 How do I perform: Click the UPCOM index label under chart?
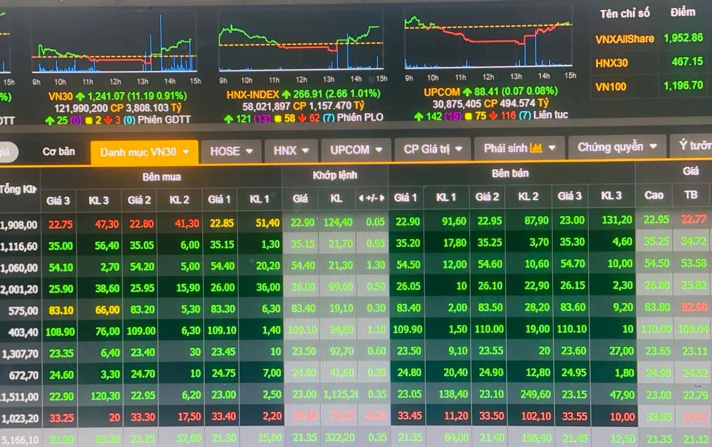(x=442, y=92)
